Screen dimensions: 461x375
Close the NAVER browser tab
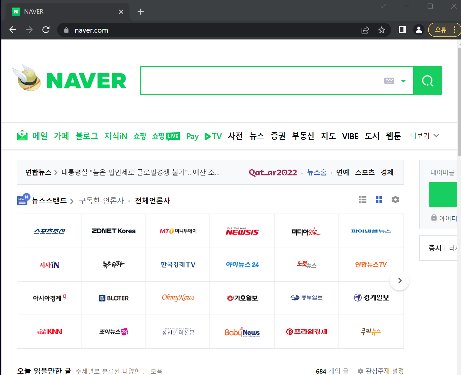point(121,12)
